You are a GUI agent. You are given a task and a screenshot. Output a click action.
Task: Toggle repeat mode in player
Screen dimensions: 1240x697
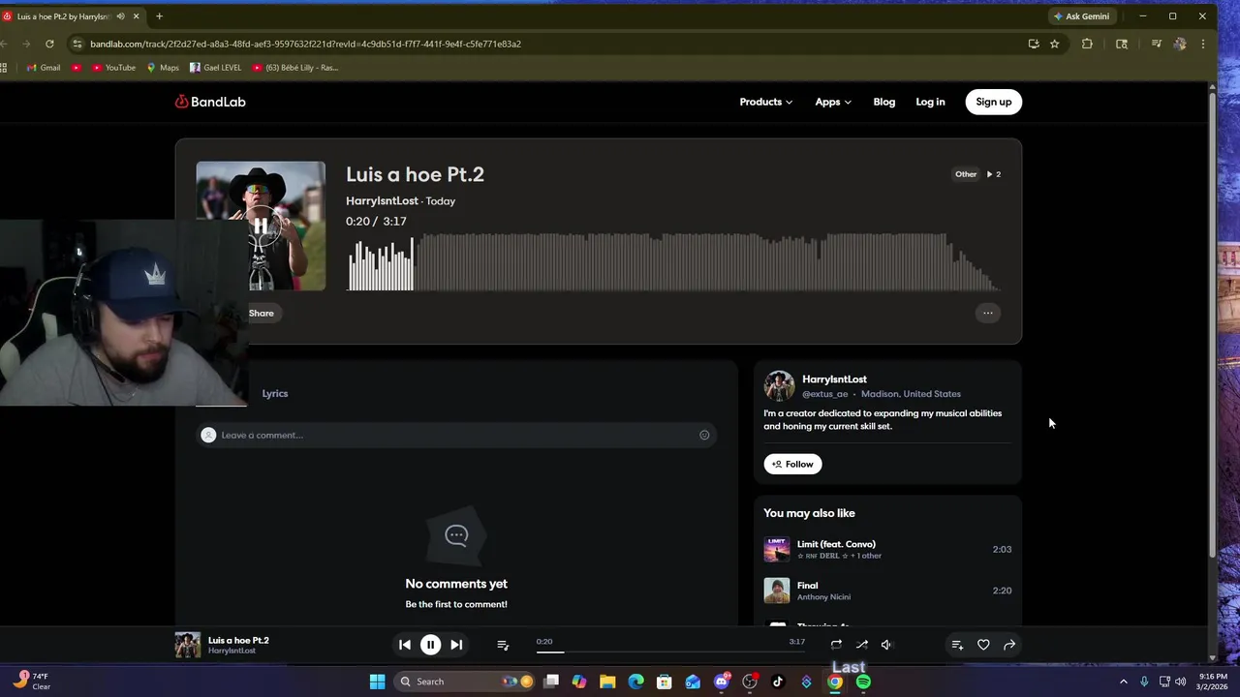coord(836,645)
